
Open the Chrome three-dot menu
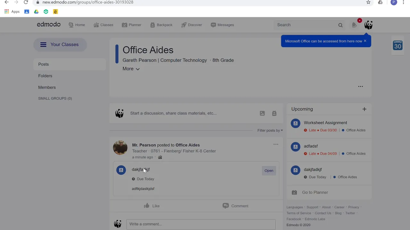(x=403, y=2)
